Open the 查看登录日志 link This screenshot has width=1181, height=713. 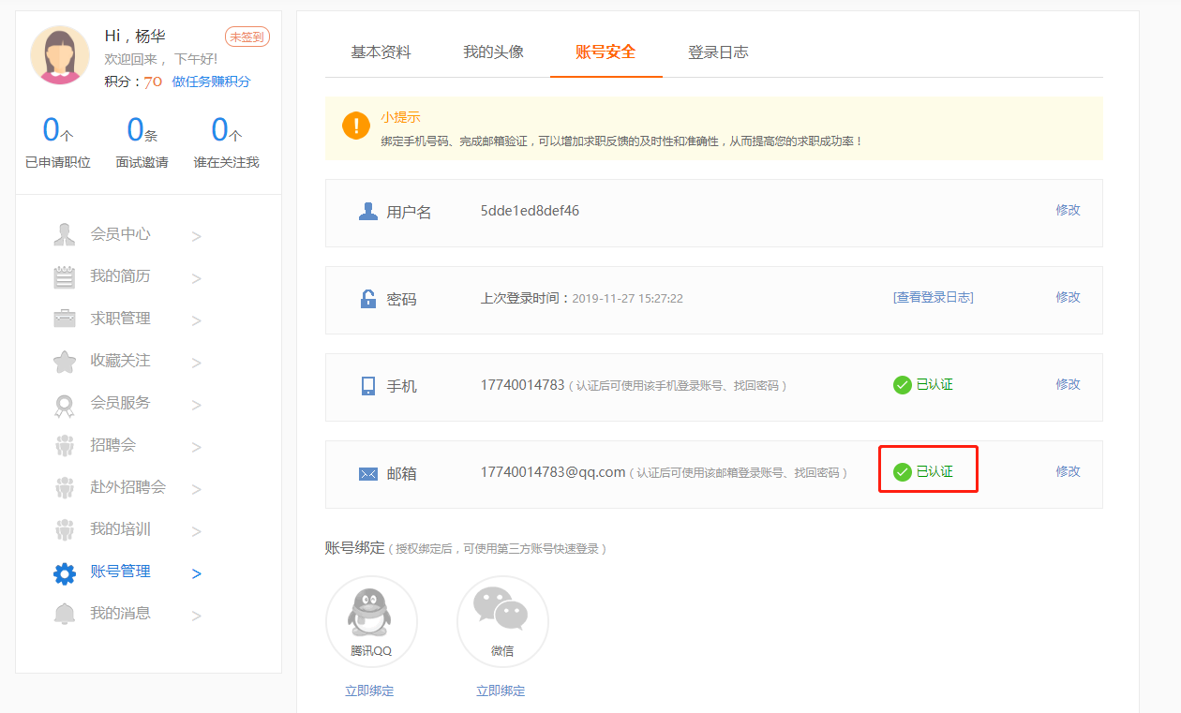pos(933,297)
